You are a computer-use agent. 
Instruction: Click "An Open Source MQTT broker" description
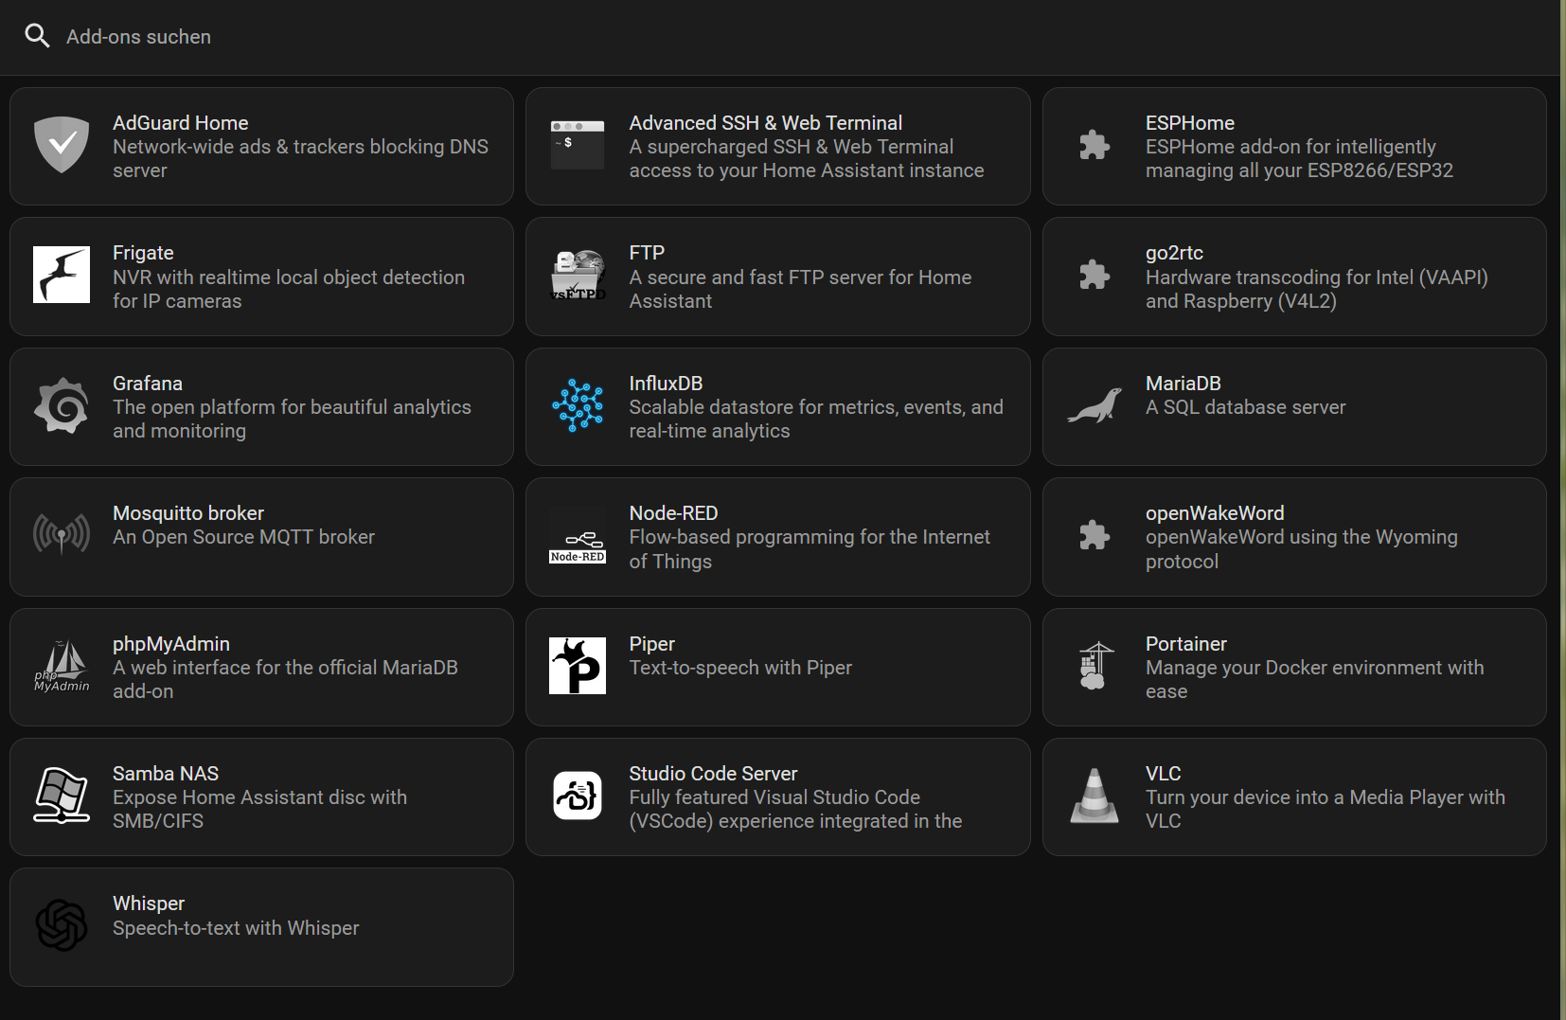pyautogui.click(x=243, y=537)
